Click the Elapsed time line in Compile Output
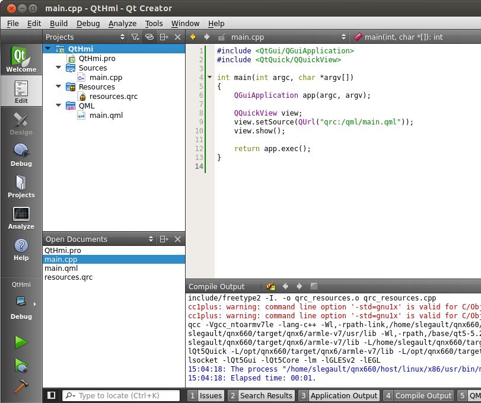481x403 pixels. pyautogui.click(x=252, y=378)
